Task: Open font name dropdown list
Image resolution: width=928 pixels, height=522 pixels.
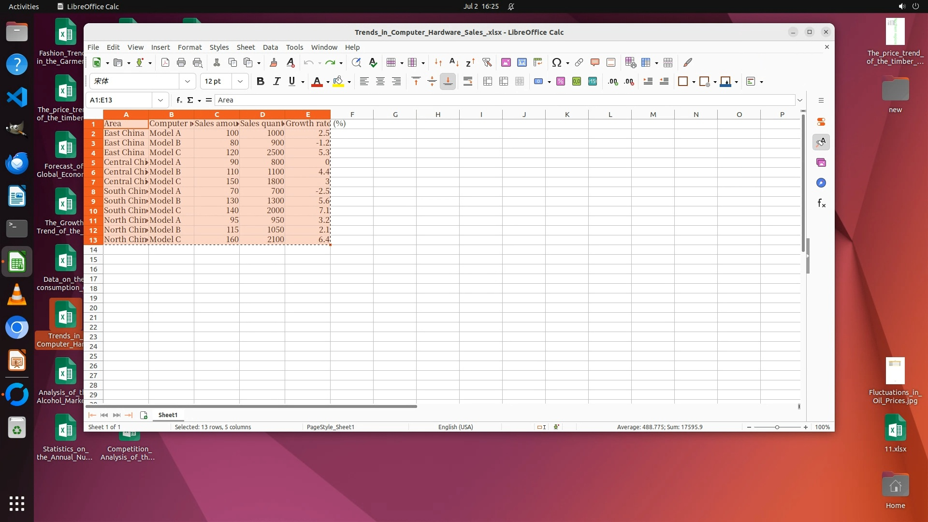Action: coord(188,81)
